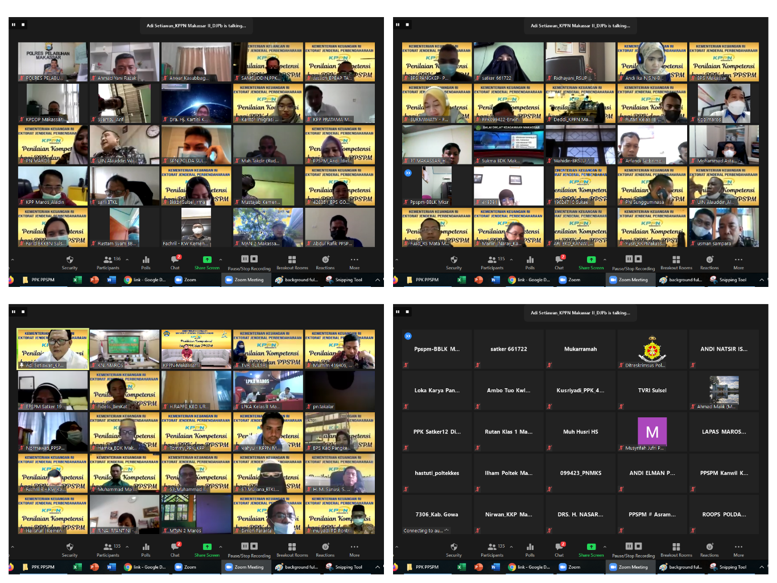The height and width of the screenshot is (583, 777).
Task: Select the TVRI Sulsel participant tile without video
Action: pos(652,390)
